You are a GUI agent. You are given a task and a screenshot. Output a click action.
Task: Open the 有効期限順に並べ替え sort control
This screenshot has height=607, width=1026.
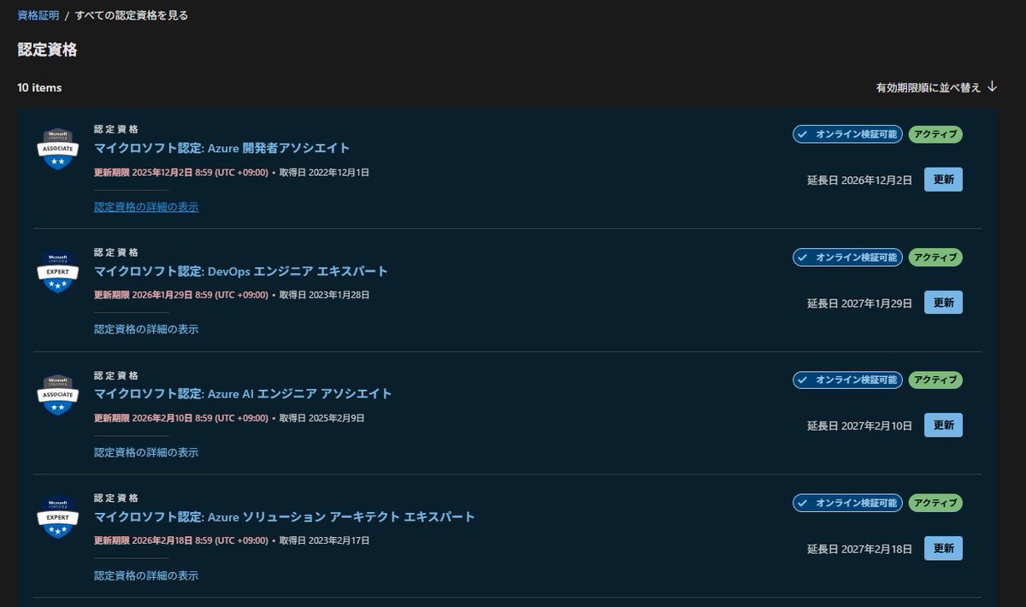click(x=936, y=87)
